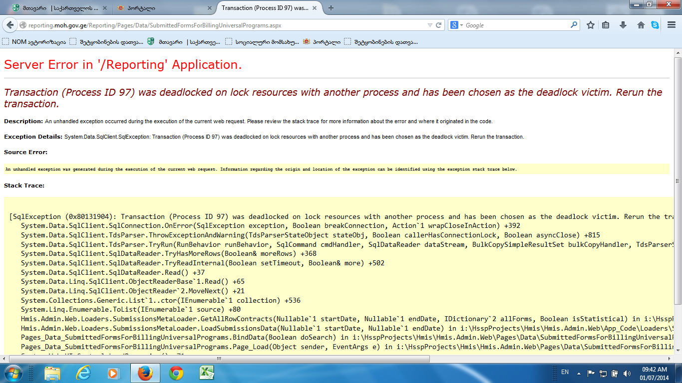Show hidden system tray icons
Viewport: 682px width, 383px height.
pyautogui.click(x=579, y=373)
